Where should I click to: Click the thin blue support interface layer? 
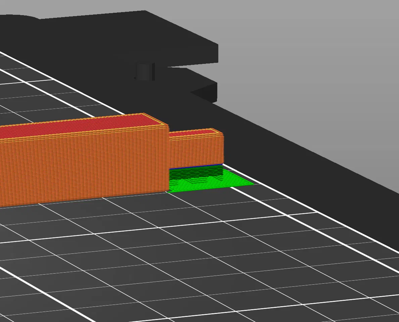(196, 167)
